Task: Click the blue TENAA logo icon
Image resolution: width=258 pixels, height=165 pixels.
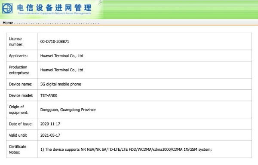Action: click(7, 9)
